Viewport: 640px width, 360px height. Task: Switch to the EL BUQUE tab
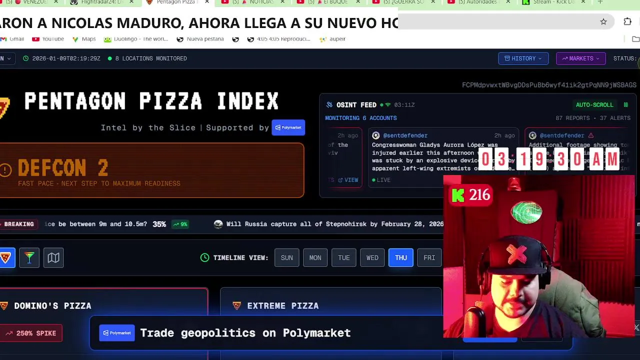tap(327, 2)
